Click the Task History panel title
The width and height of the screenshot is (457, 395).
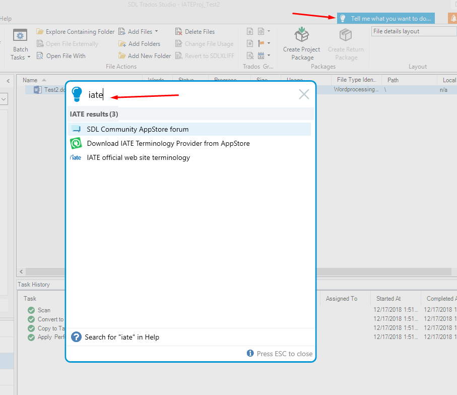(34, 285)
